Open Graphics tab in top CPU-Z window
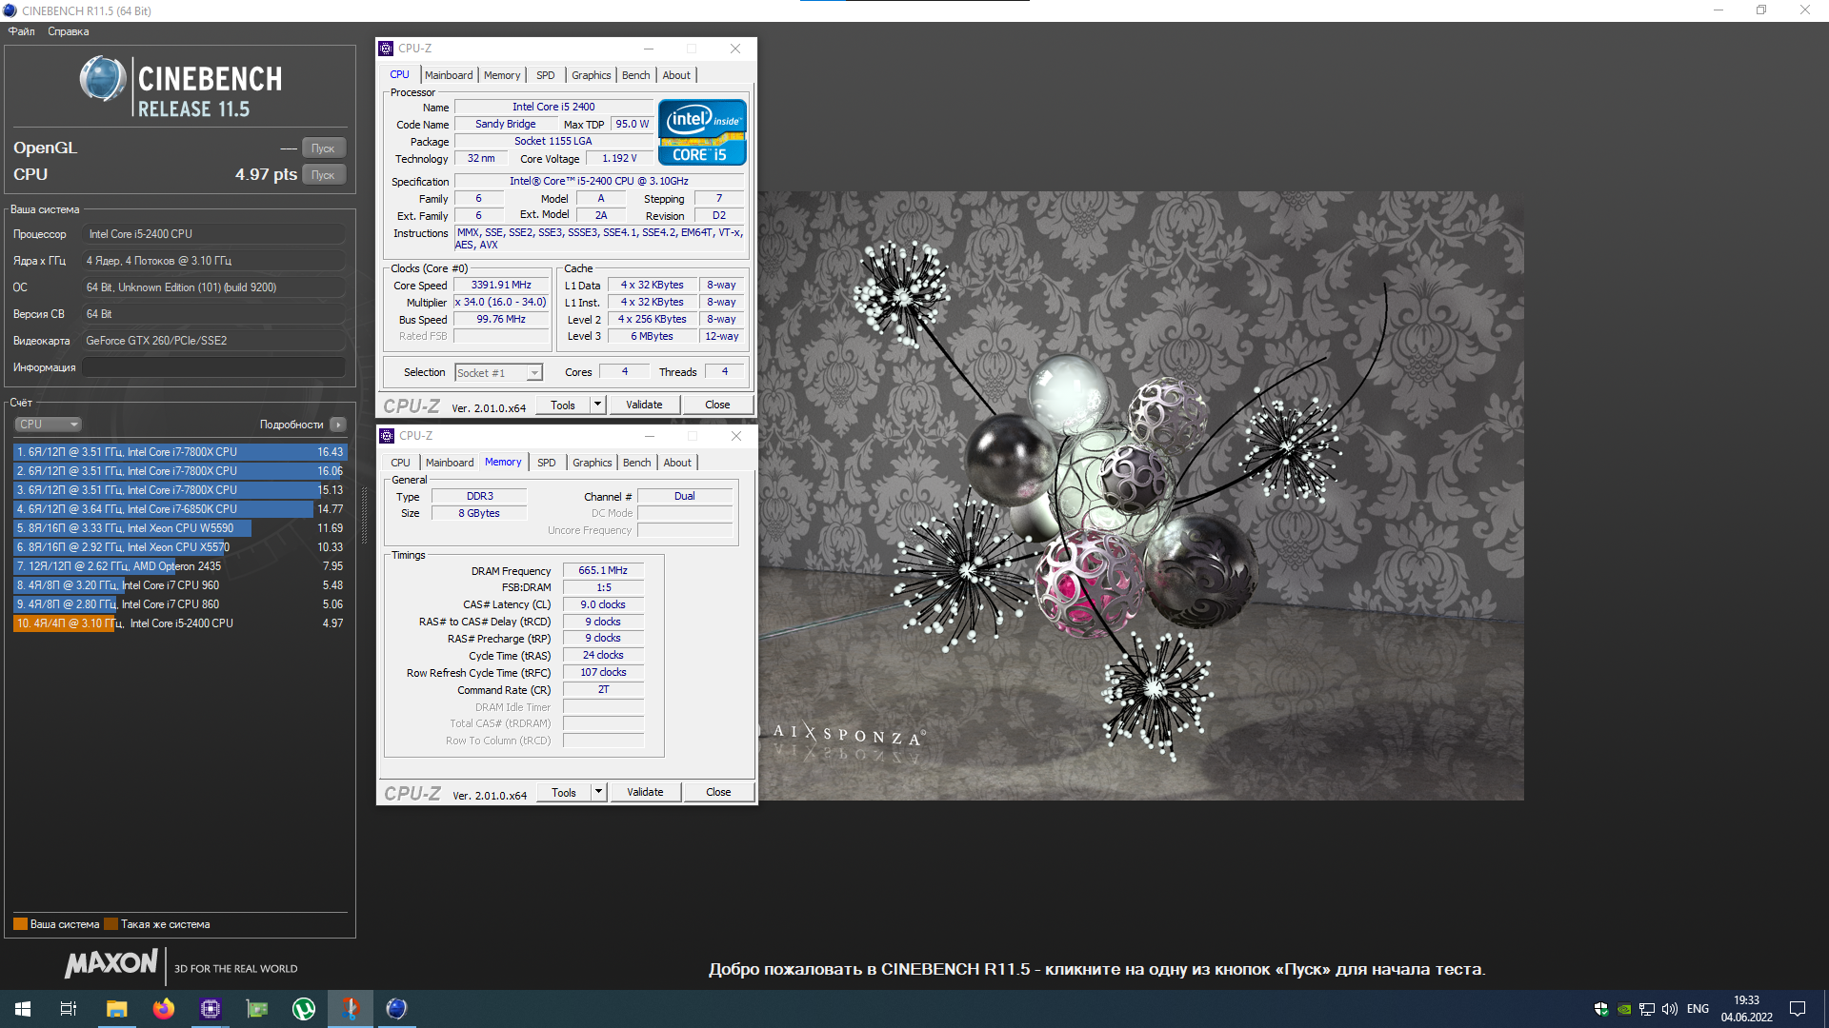Image resolution: width=1829 pixels, height=1028 pixels. click(x=592, y=75)
